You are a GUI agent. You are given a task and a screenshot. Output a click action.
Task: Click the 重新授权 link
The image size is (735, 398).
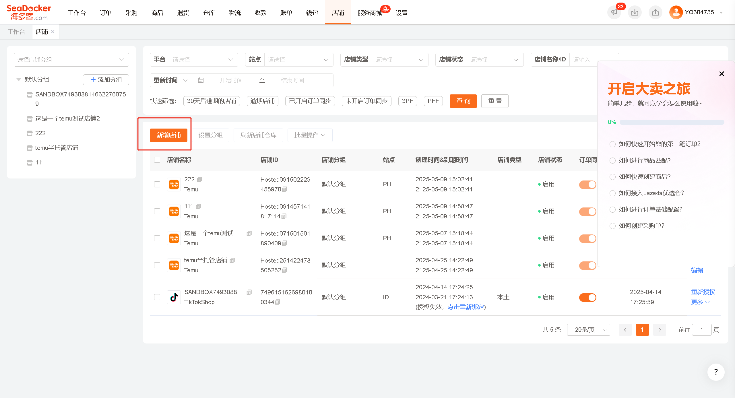pos(703,292)
